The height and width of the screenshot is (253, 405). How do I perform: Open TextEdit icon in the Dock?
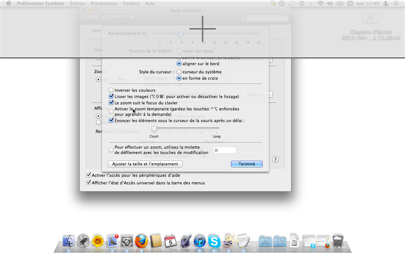[x=243, y=242]
